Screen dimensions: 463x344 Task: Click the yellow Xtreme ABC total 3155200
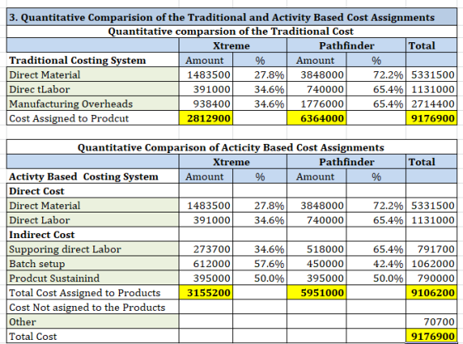click(206, 293)
